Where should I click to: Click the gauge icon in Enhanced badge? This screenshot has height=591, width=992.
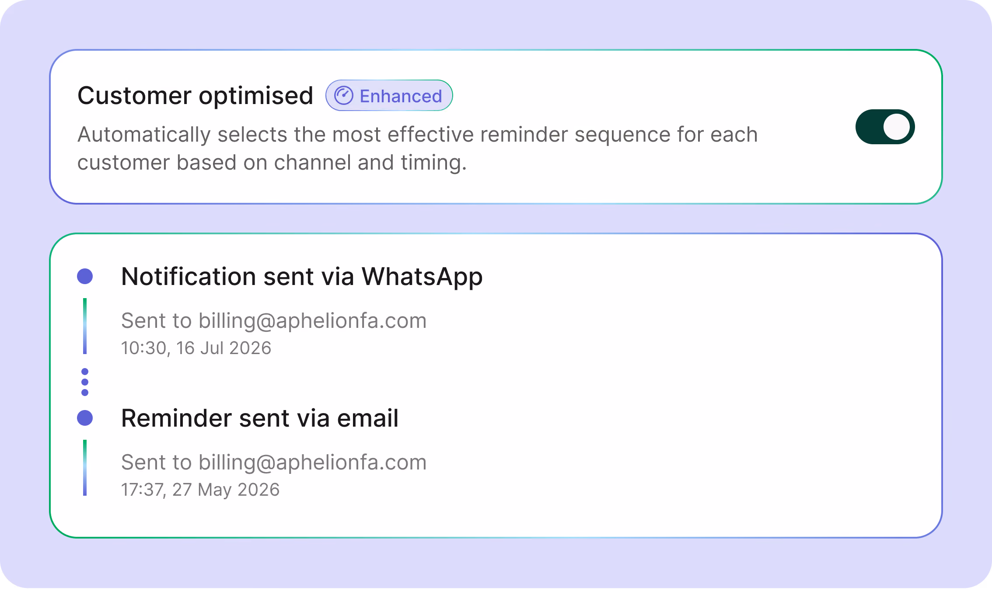pos(344,96)
